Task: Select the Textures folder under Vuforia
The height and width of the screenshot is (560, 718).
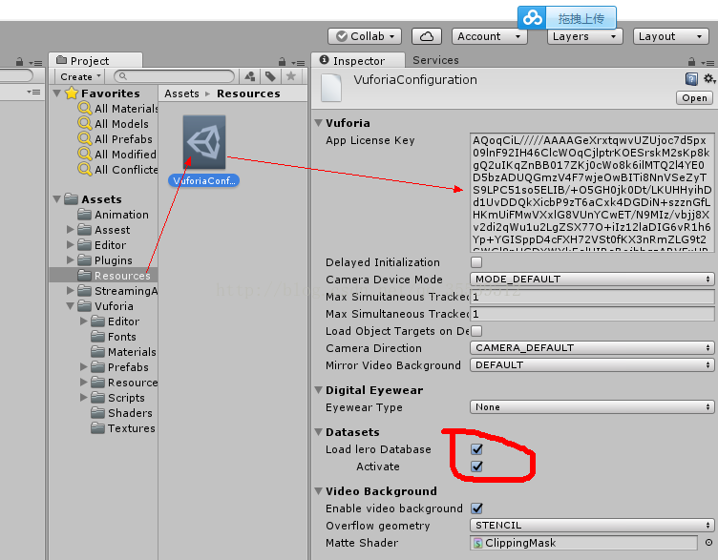Action: (123, 428)
